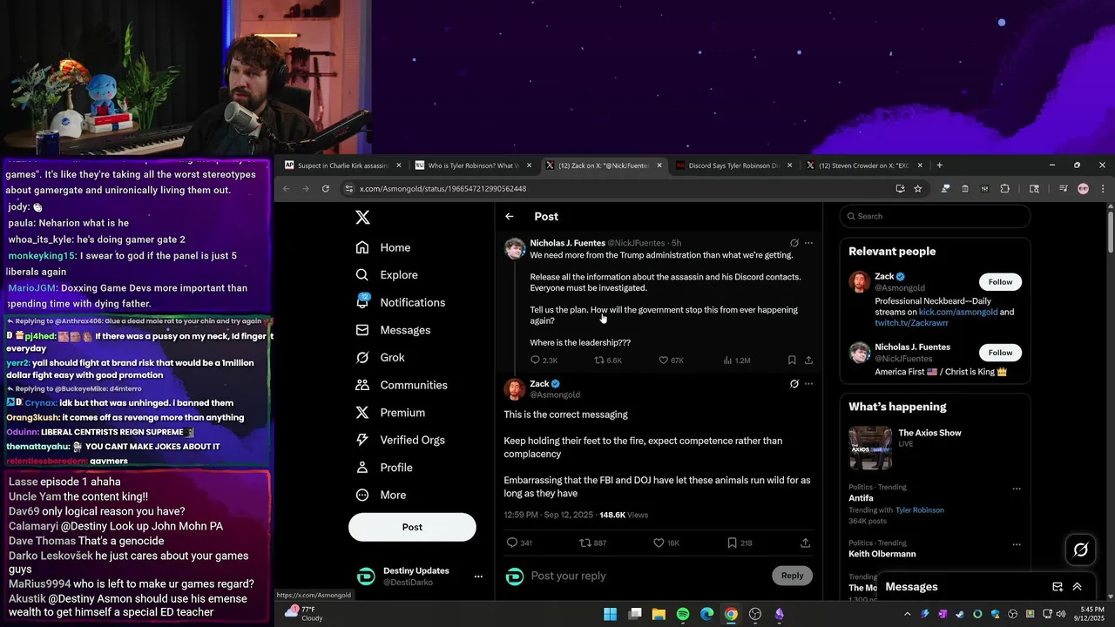Compose a new message in the Messages drawer
This screenshot has height=627, width=1115.
1058,587
